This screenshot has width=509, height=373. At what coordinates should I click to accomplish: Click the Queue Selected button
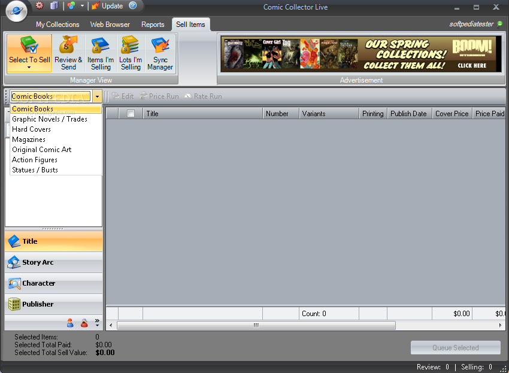456,348
